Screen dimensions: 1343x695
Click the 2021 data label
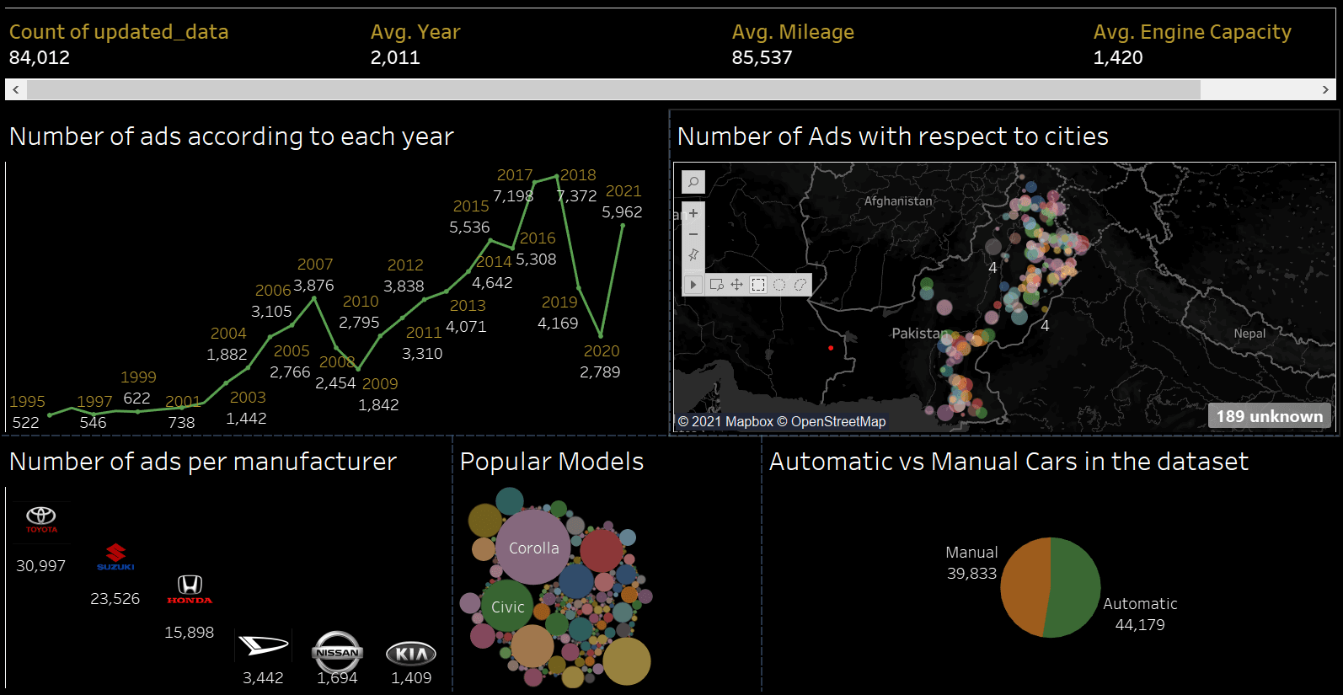pyautogui.click(x=623, y=191)
